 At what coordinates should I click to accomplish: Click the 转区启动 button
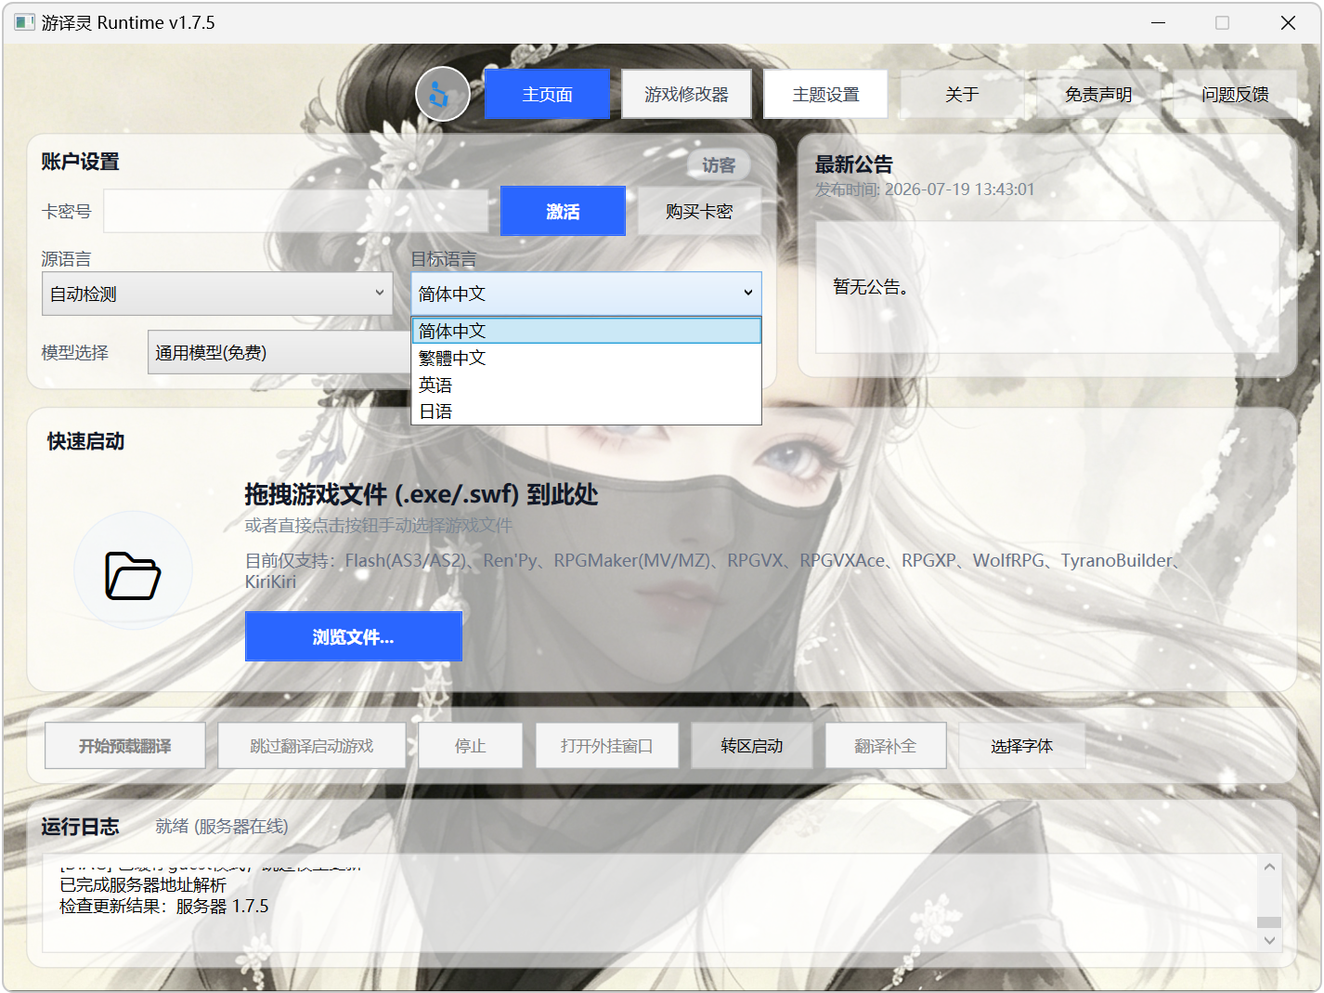coord(752,746)
